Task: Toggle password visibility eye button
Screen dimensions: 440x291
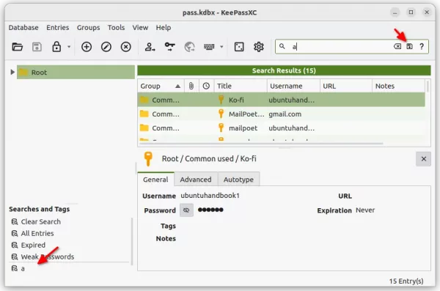Action: pyautogui.click(x=186, y=210)
